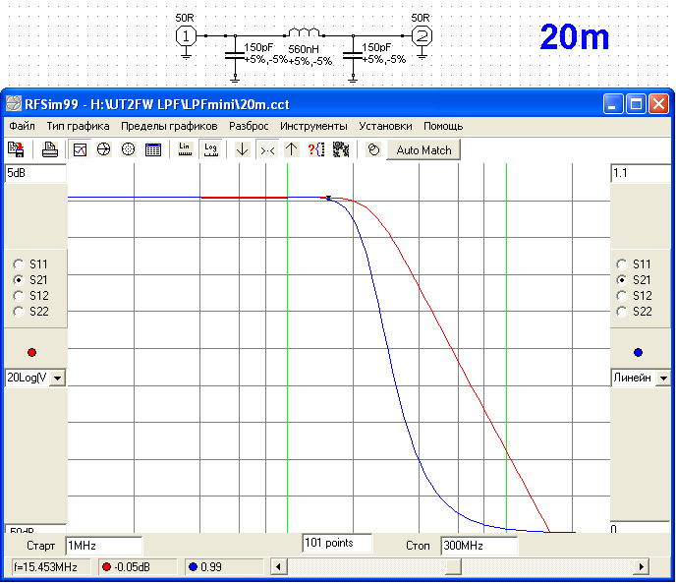Click the right axis lower limit field showing 0
Screen dimensions: 676x584
(641, 528)
